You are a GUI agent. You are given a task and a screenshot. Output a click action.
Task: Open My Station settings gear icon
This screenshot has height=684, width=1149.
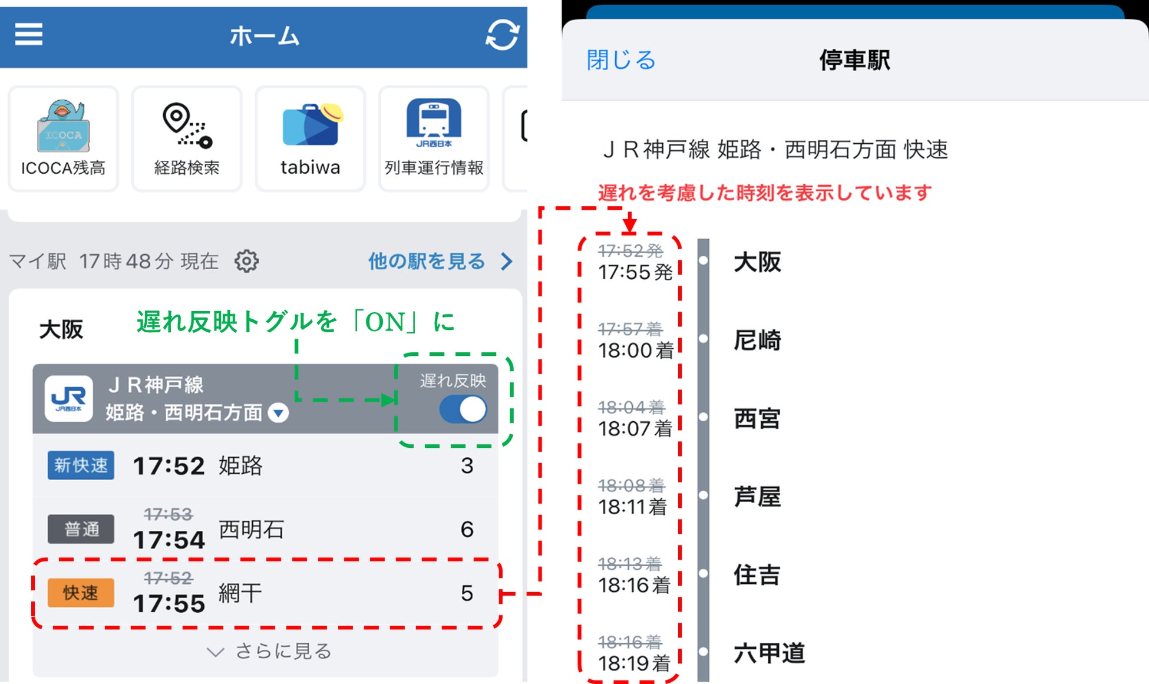246,261
